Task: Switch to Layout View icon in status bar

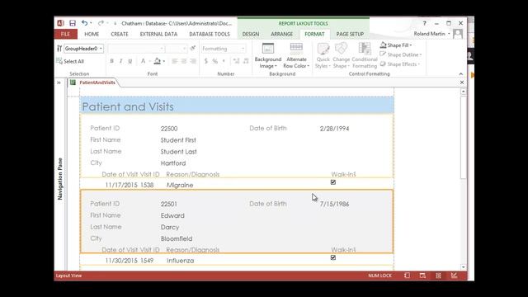Action: point(438,276)
